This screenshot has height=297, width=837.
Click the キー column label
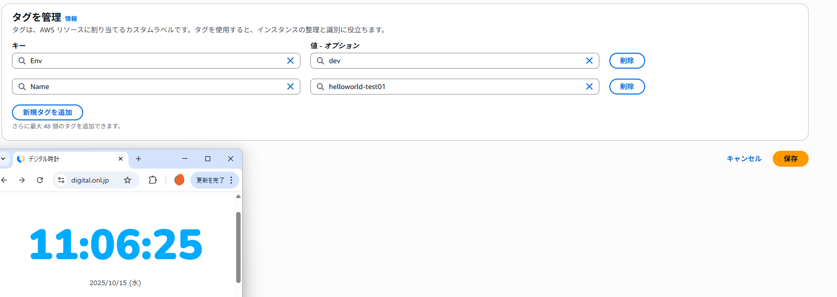(19, 45)
